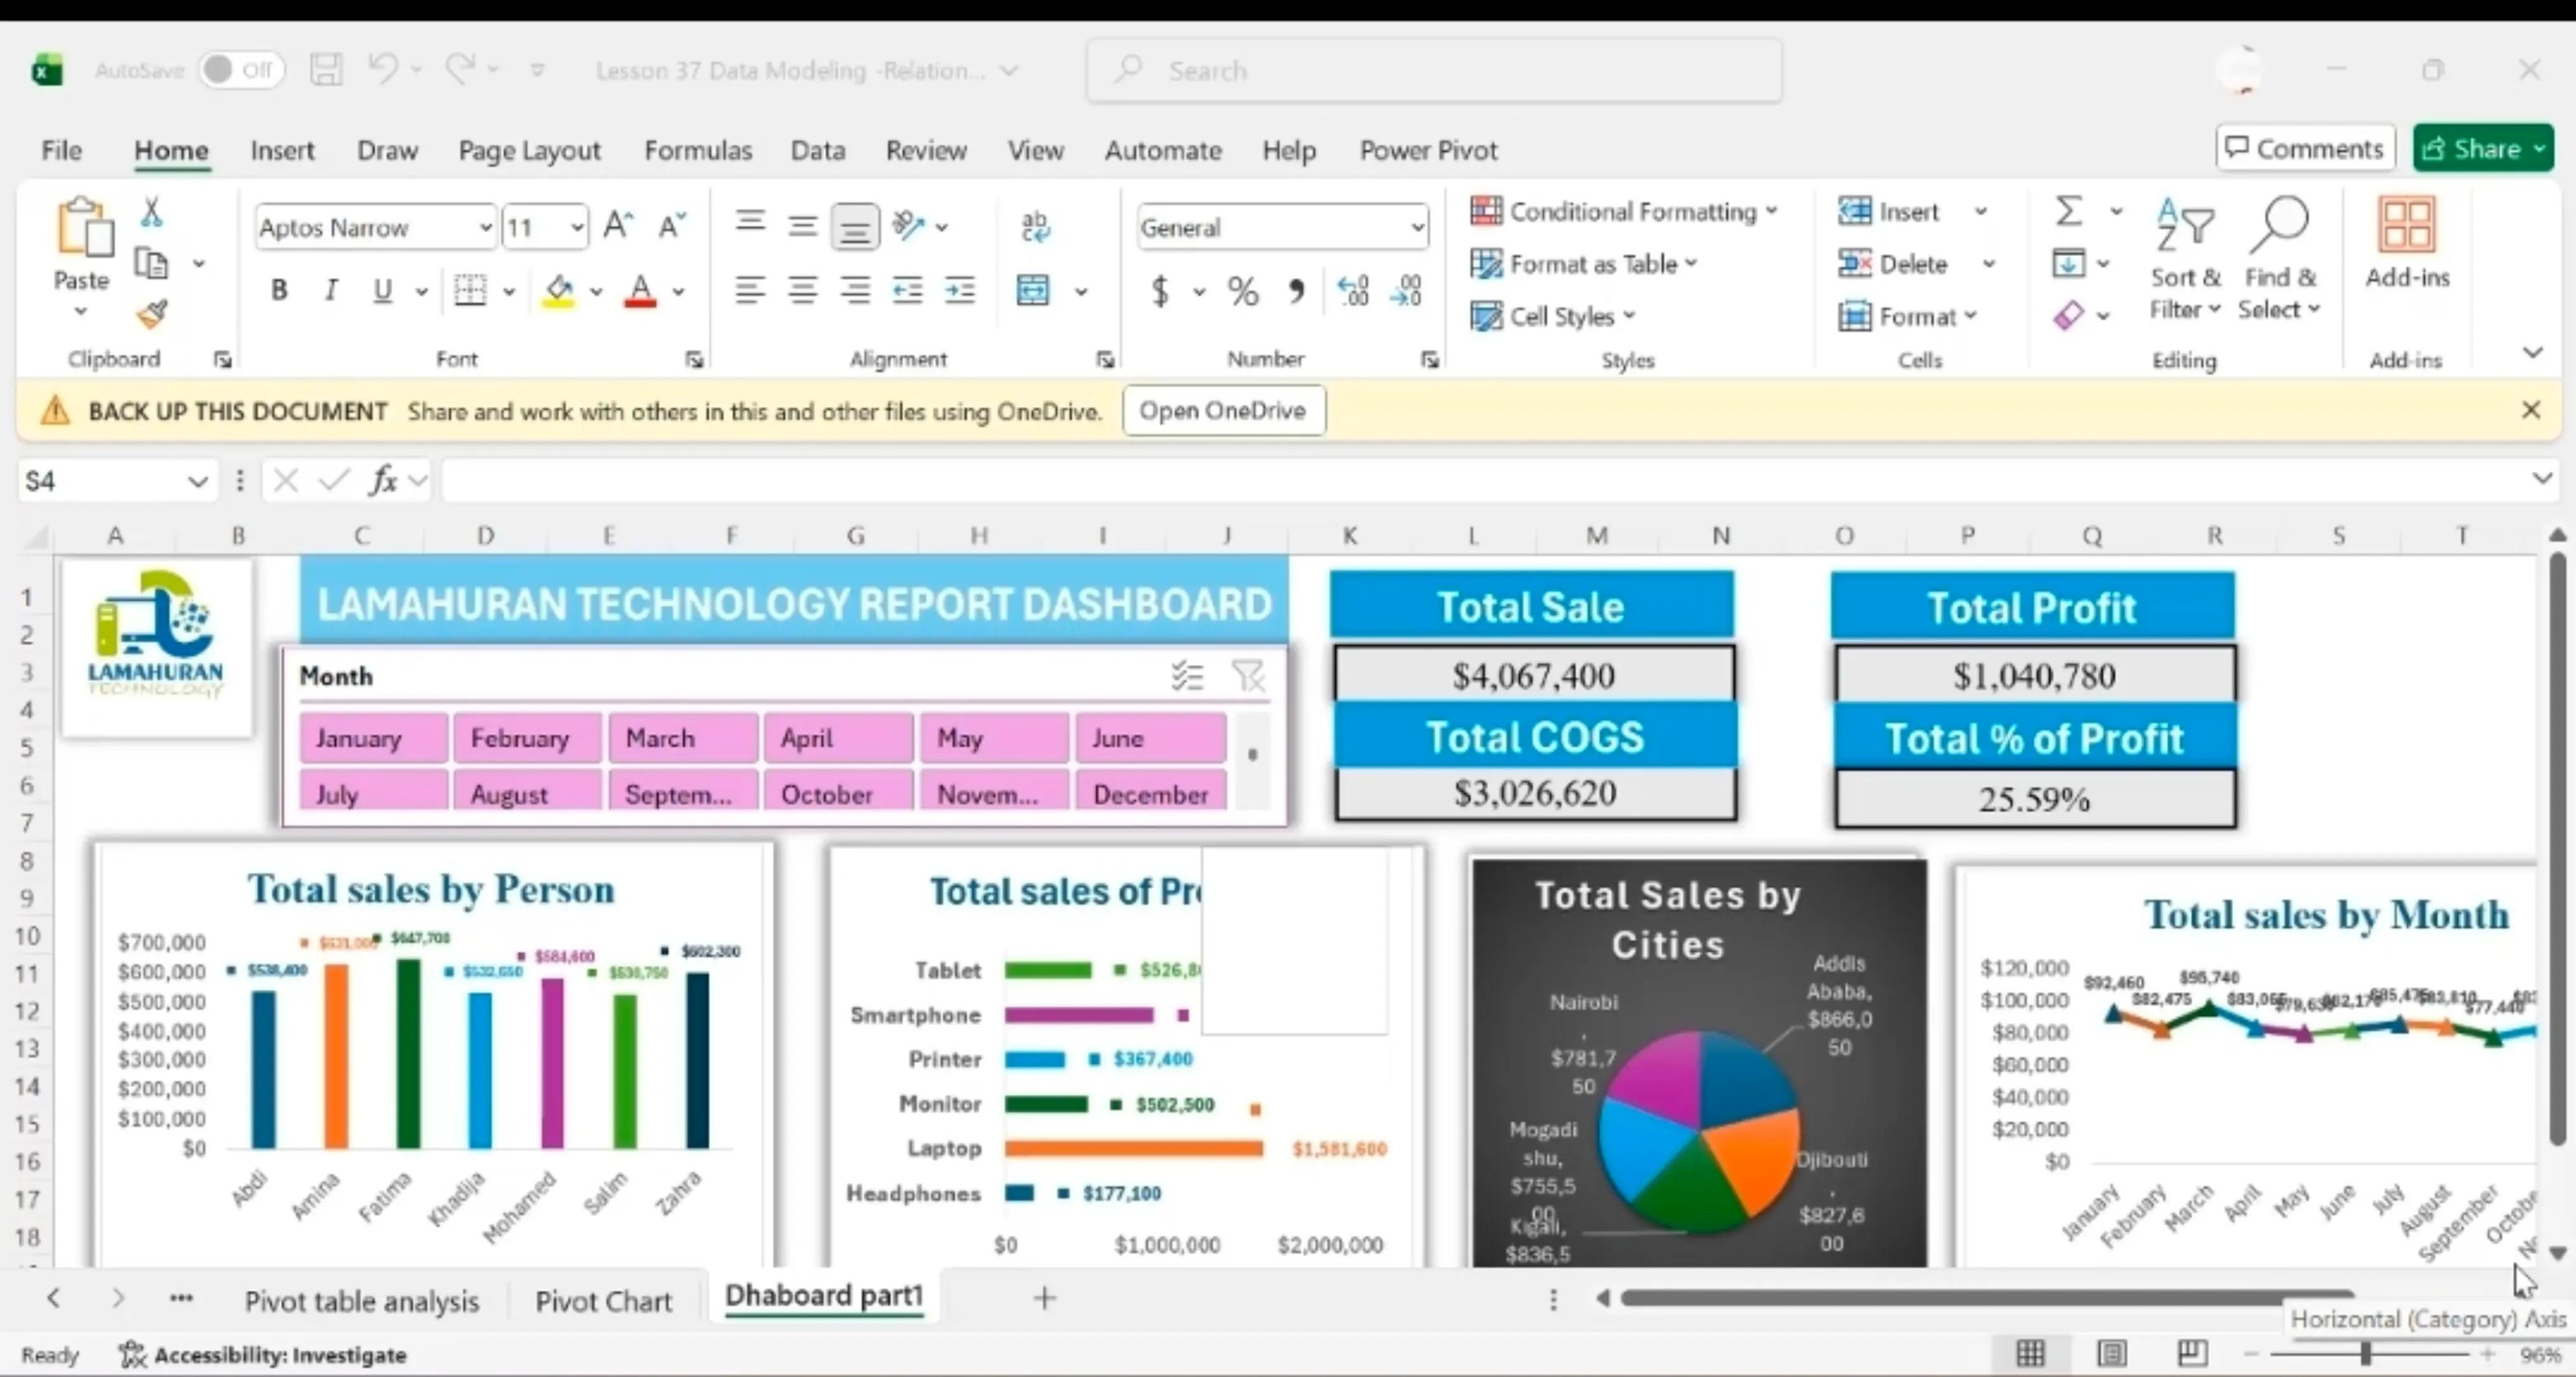Viewport: 2576px width, 1377px height.
Task: Increase font size with larger A icon
Action: [618, 226]
